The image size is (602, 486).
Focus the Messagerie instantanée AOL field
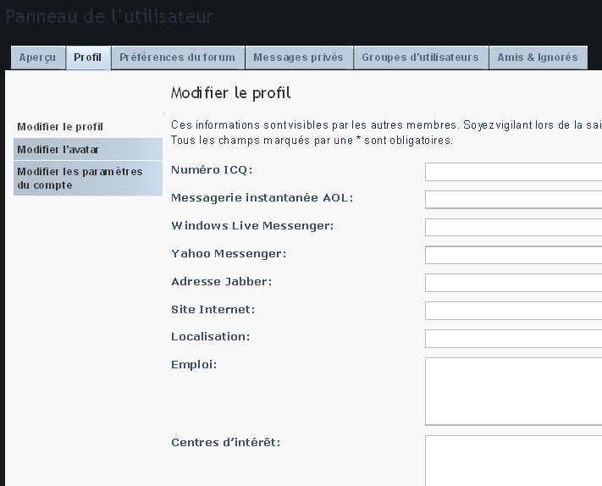513,200
